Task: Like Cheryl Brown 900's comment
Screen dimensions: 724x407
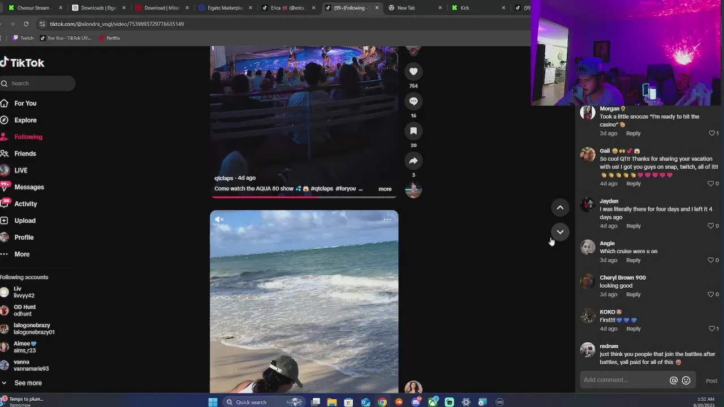Action: point(711,295)
